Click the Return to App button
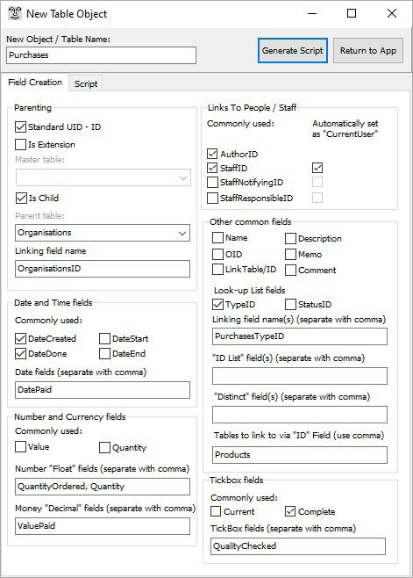Viewport: 413px width, 578px height. coord(368,50)
